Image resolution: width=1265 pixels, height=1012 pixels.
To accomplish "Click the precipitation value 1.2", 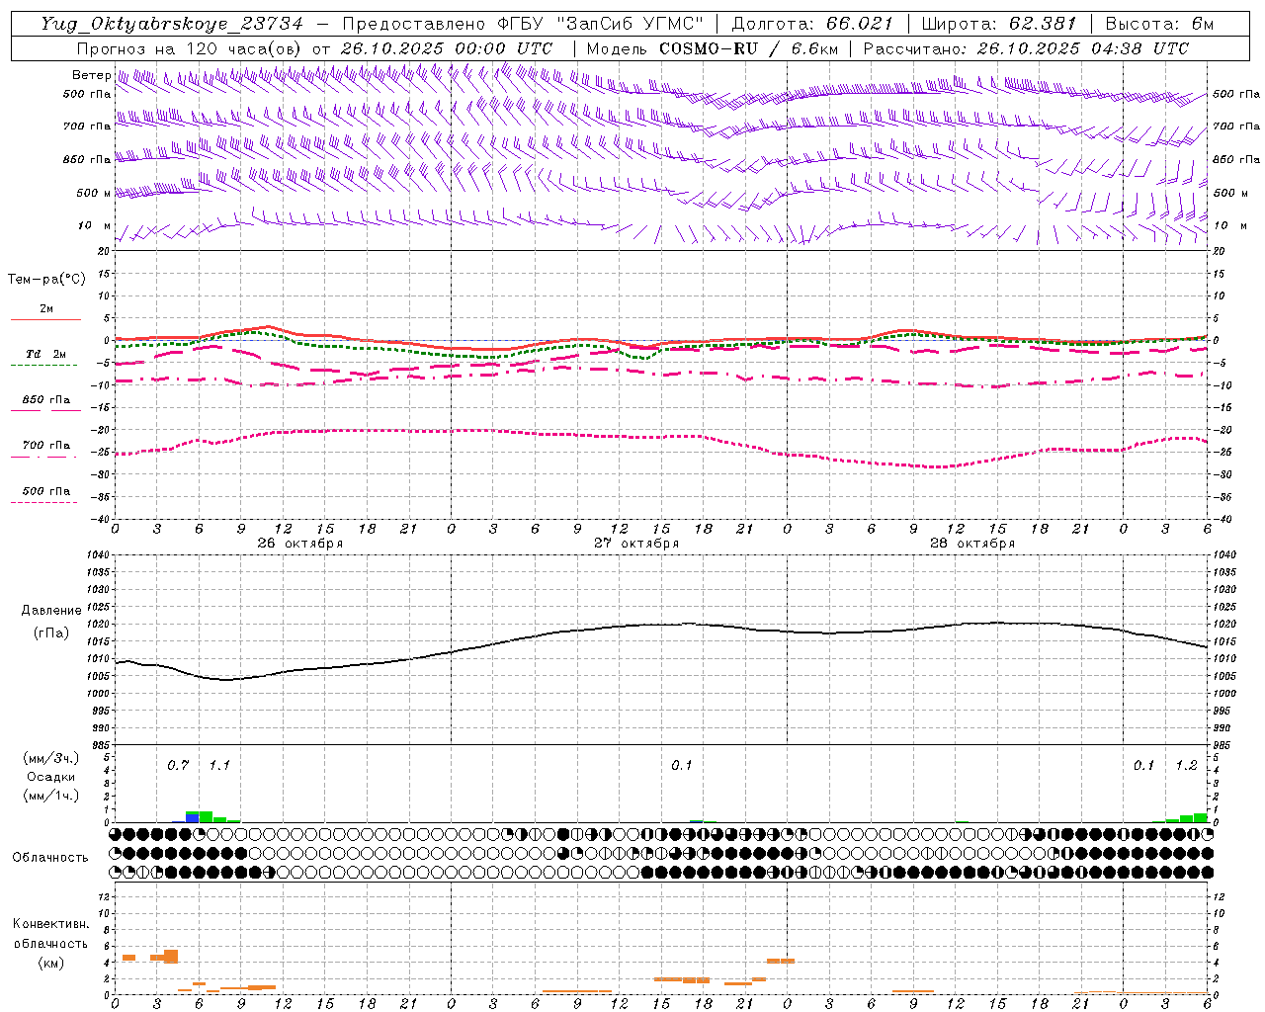I will pyautogui.click(x=1186, y=765).
